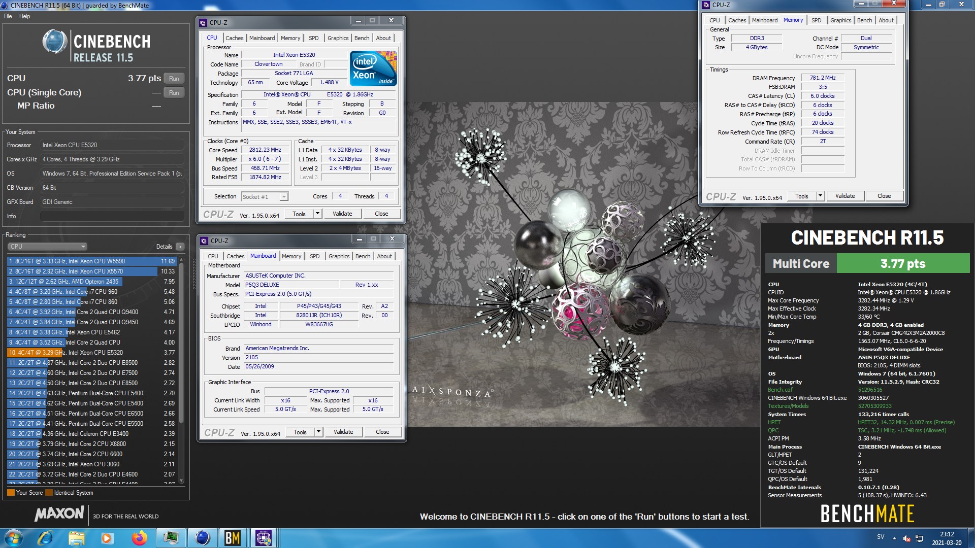Click Close button in the Memory window
Image resolution: width=975 pixels, height=548 pixels.
coord(884,196)
